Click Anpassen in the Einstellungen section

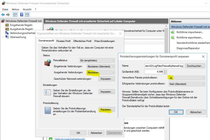tap(107, 92)
